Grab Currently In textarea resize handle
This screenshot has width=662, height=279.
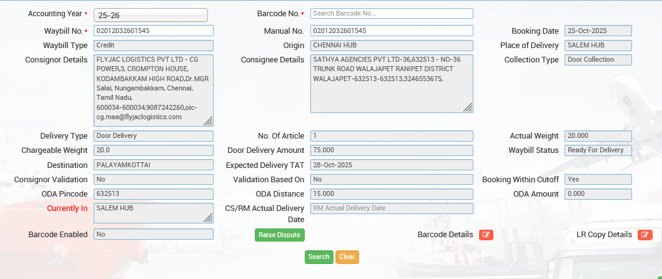tap(208, 218)
